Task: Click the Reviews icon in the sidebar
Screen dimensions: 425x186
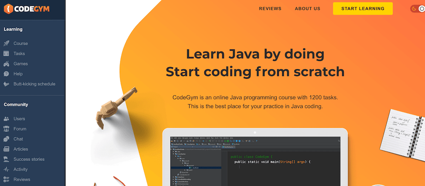Action: (6, 180)
